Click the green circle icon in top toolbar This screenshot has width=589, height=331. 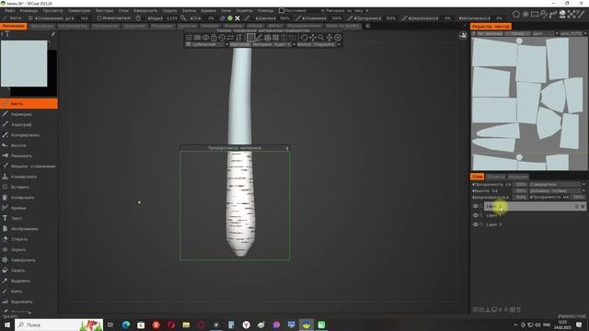point(230,18)
